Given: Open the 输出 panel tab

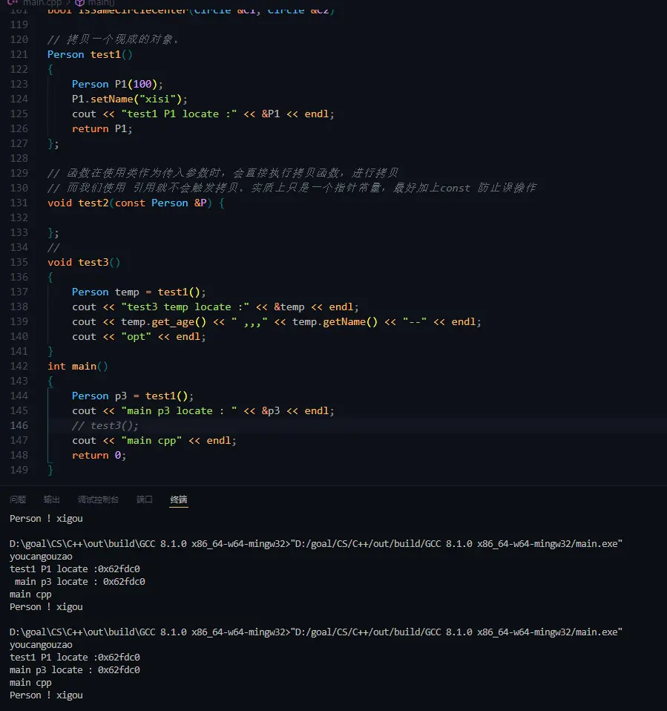Looking at the screenshot, I should [x=52, y=499].
